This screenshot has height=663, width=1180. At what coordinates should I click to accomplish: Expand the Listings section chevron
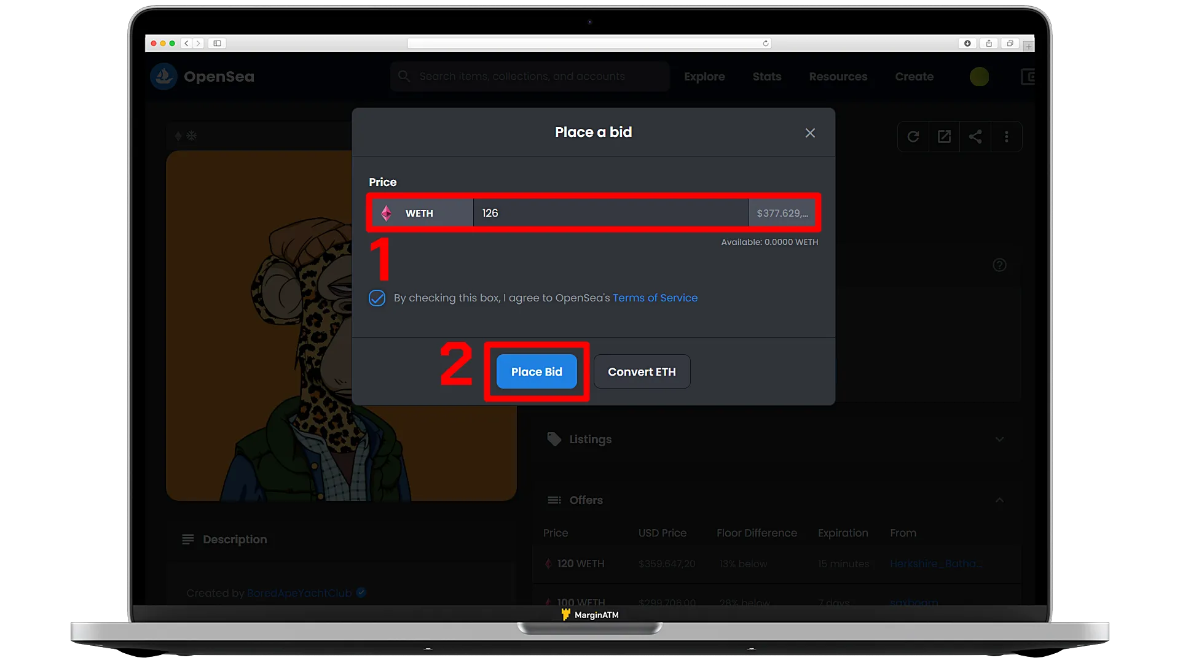[x=999, y=440]
